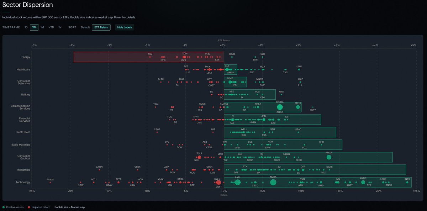Click the UNH dot in Healthcare
Viewport: 427px width, 211px height.
[299, 69]
